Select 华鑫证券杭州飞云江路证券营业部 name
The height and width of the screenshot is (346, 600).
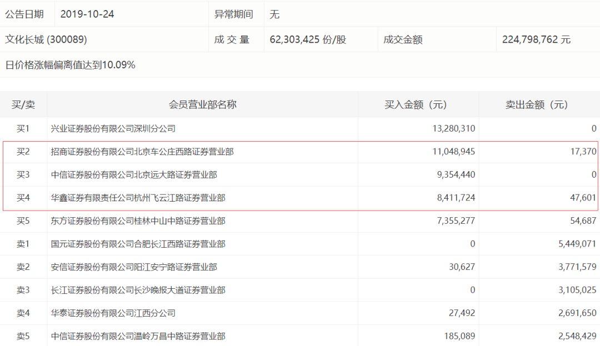[x=138, y=198]
